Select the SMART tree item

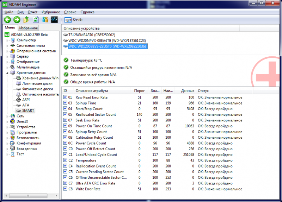tap(28, 111)
